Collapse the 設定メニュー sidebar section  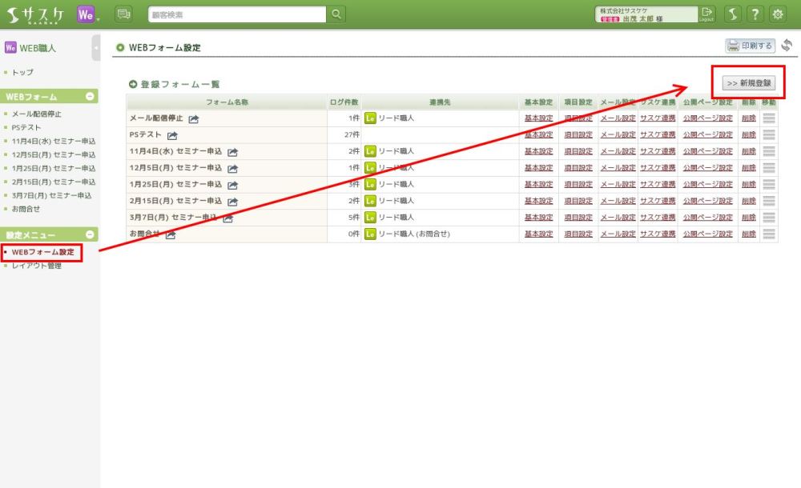point(91,235)
